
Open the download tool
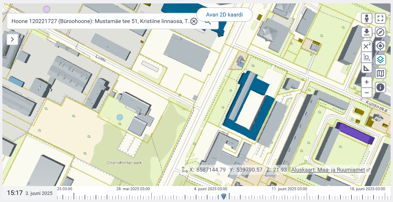pyautogui.click(x=367, y=32)
